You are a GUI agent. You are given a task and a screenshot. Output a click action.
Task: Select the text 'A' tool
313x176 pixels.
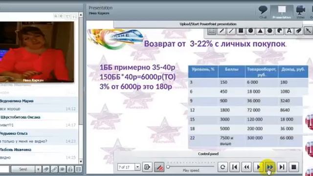point(289,31)
